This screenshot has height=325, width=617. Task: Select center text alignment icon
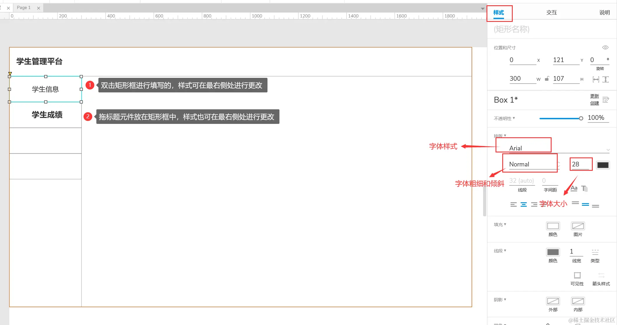524,205
